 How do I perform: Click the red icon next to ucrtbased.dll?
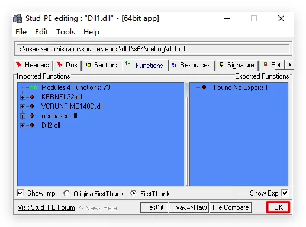pyautogui.click(x=31, y=116)
